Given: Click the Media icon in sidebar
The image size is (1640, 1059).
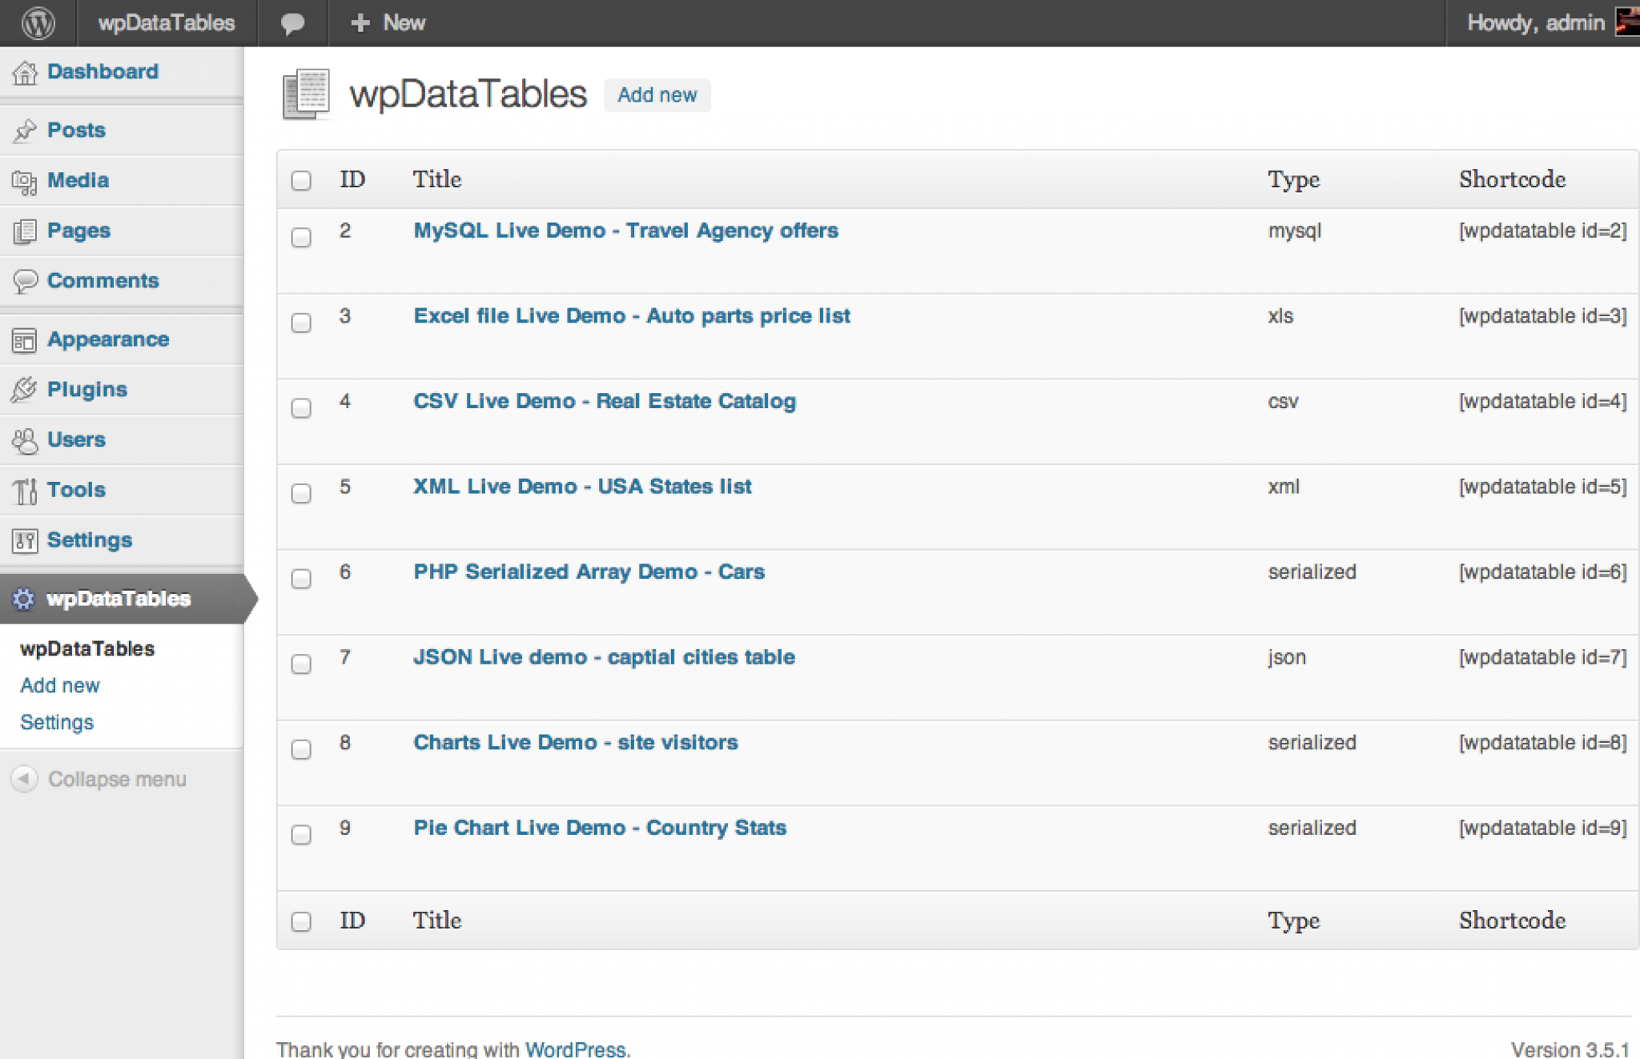Looking at the screenshot, I should pos(25,182).
